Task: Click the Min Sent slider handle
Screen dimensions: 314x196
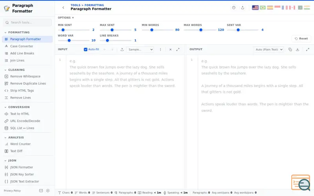Action: tap(63, 30)
